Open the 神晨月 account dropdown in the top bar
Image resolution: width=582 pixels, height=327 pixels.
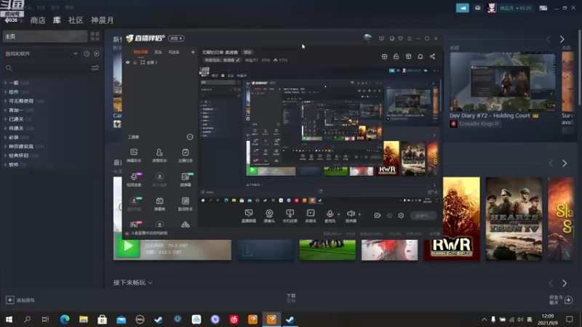(516, 8)
